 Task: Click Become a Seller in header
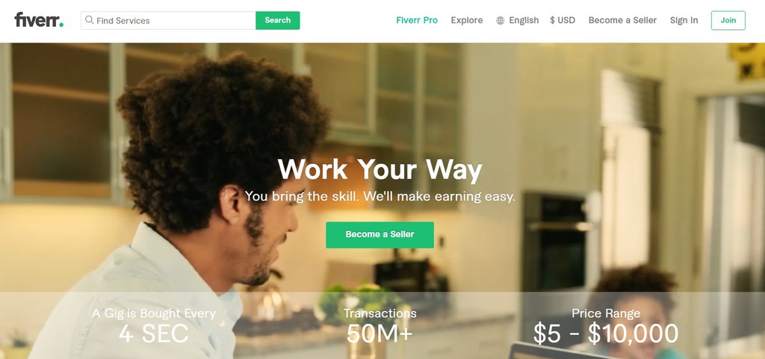pyautogui.click(x=622, y=20)
